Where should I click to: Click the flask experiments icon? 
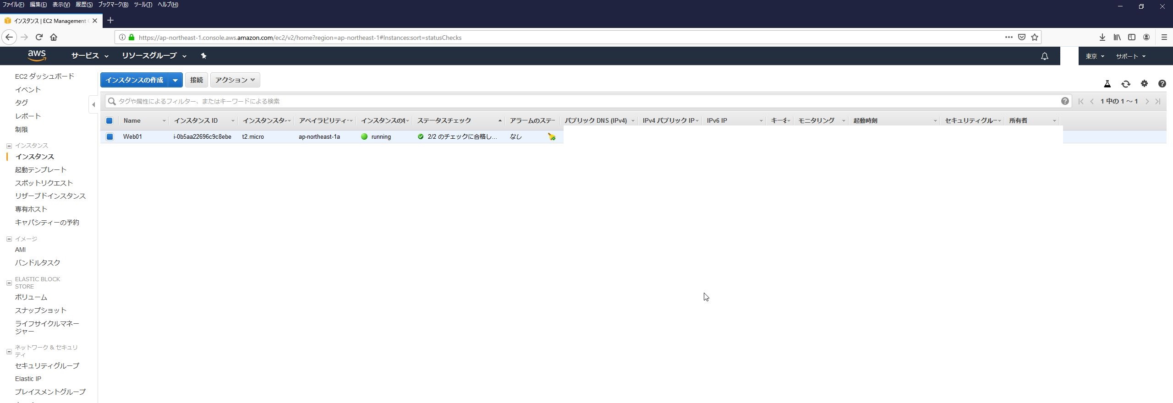click(1107, 84)
